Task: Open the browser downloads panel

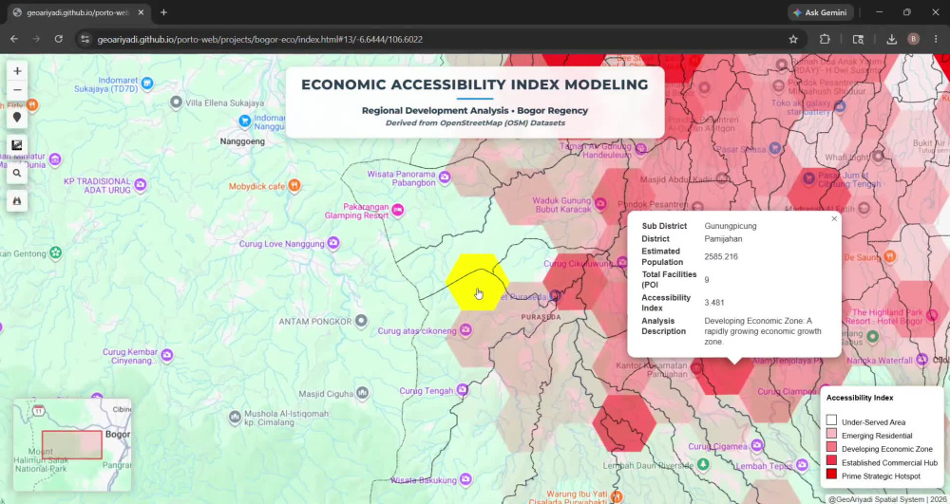Action: coord(891,39)
